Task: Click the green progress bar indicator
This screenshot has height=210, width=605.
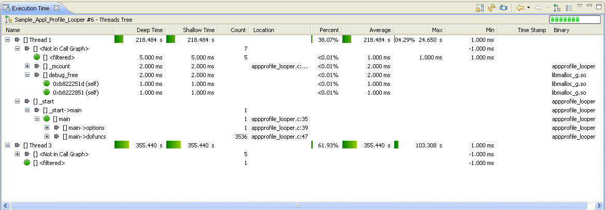Action: (x=567, y=20)
